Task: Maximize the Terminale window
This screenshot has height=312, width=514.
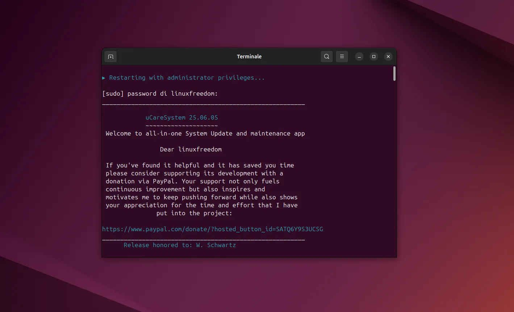Action: pos(373,57)
